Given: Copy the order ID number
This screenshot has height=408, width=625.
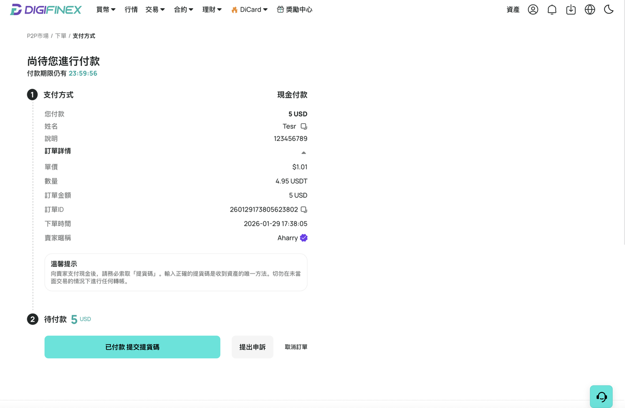Looking at the screenshot, I should click(x=304, y=210).
